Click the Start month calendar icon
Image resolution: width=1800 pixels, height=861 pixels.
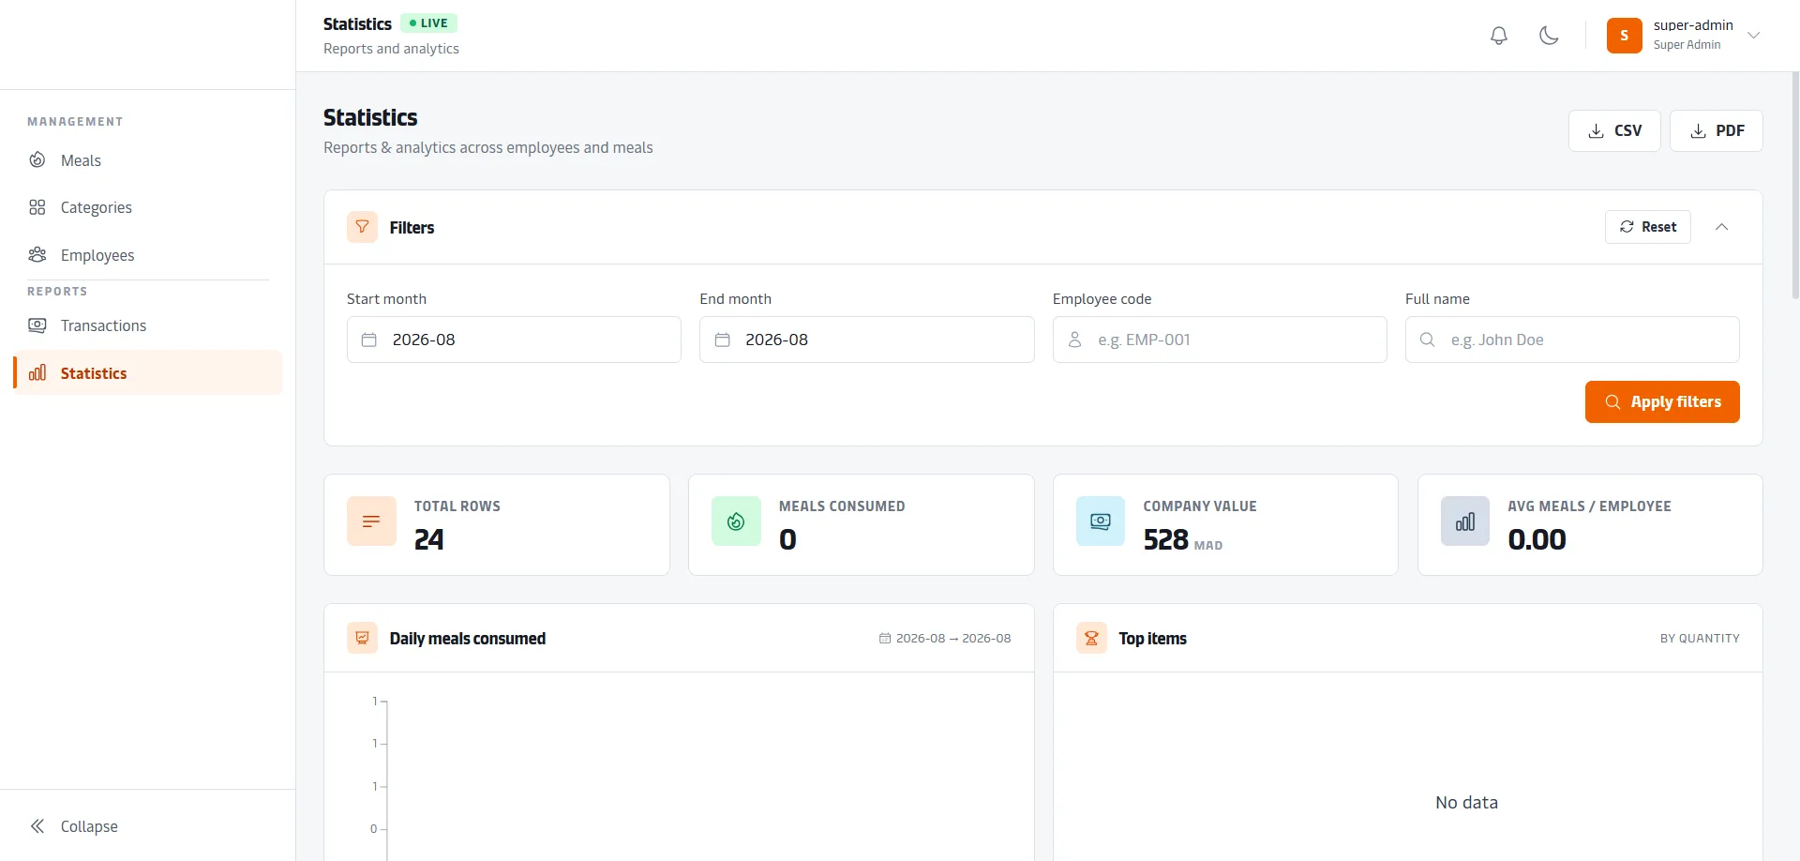(369, 340)
